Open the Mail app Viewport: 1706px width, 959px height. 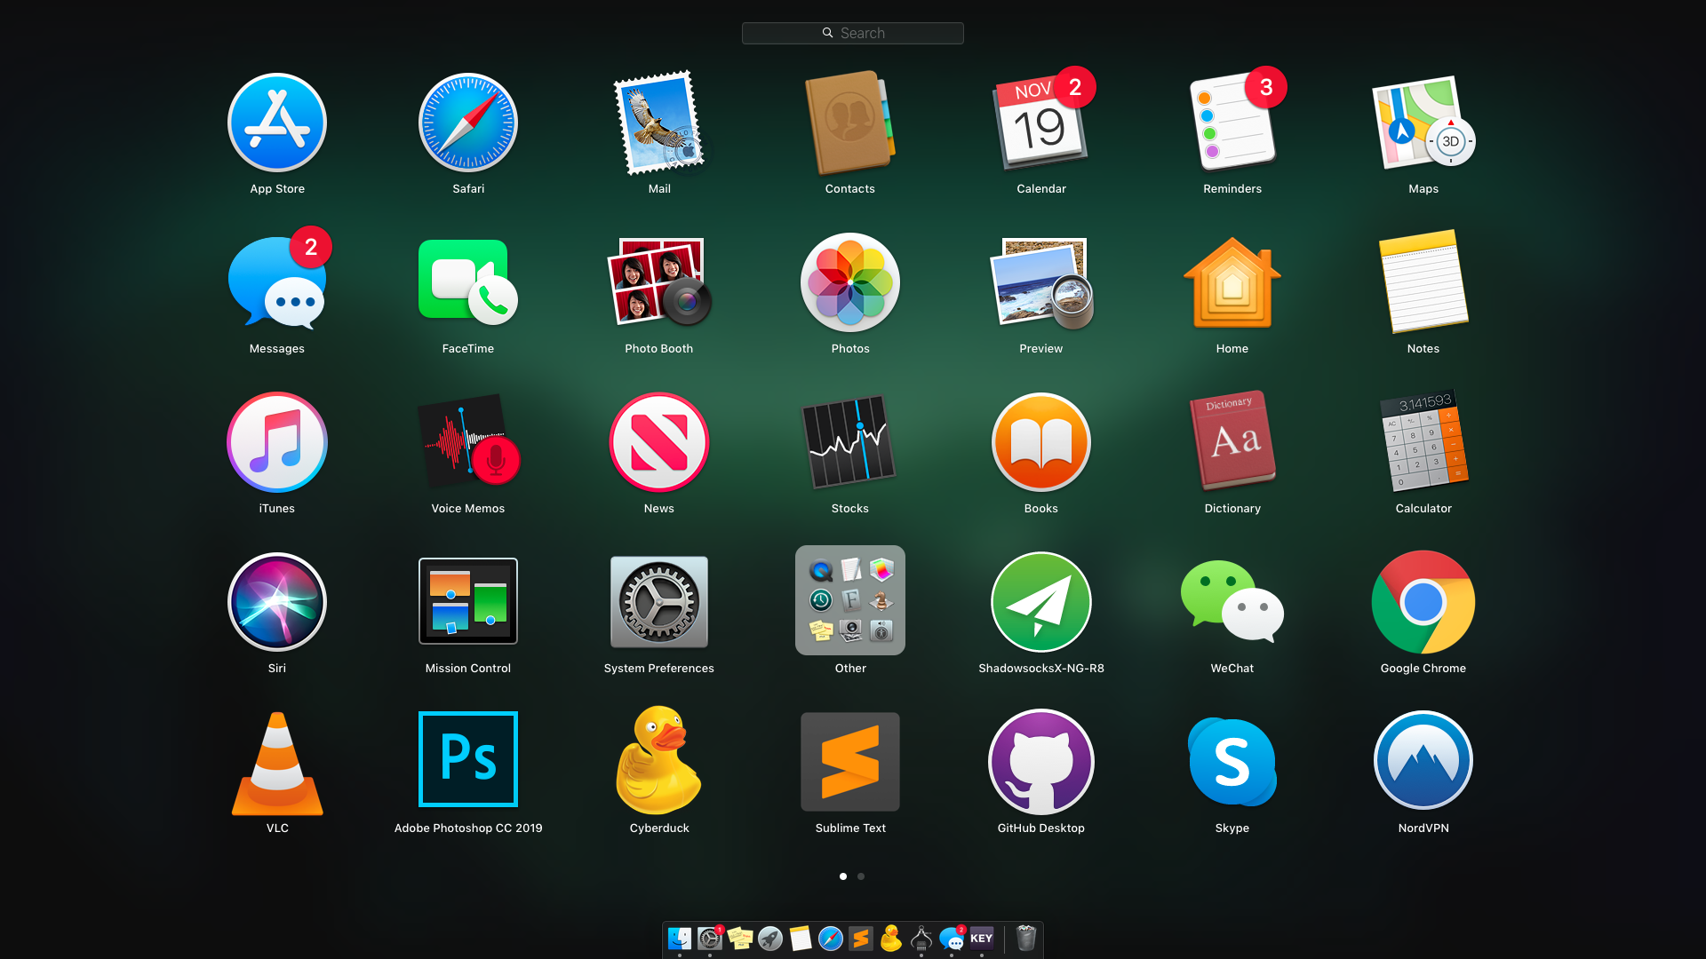(659, 123)
